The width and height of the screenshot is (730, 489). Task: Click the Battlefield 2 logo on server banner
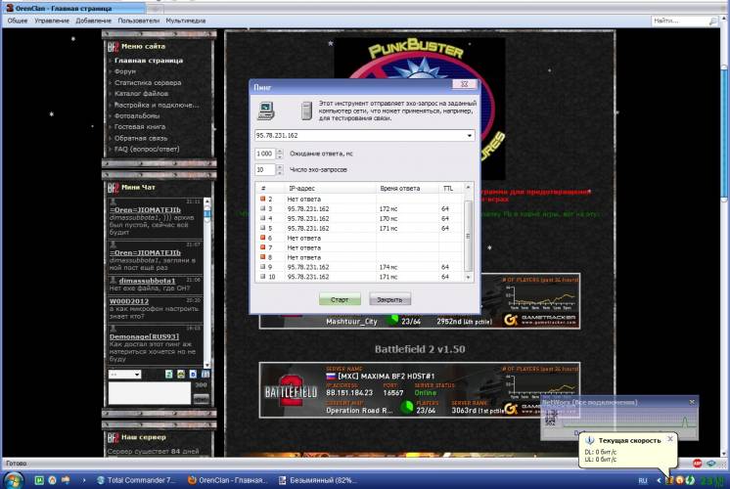[291, 390]
